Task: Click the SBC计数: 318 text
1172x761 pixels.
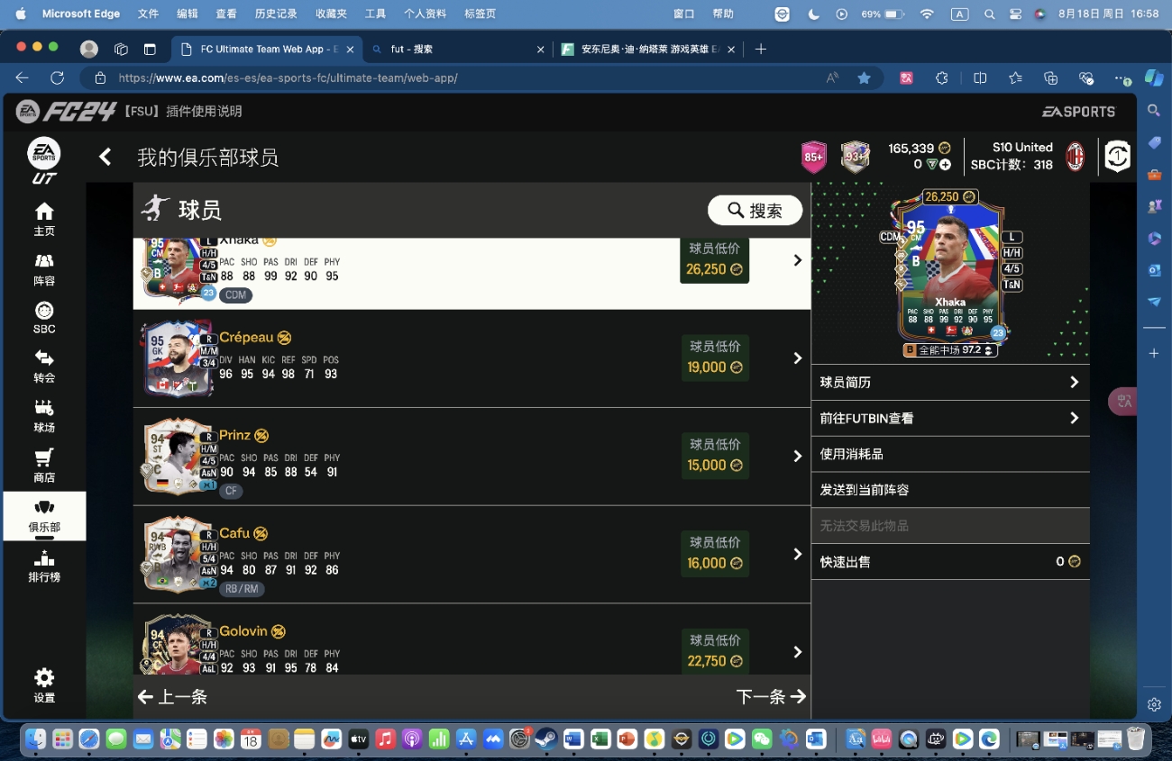Action: [1012, 165]
